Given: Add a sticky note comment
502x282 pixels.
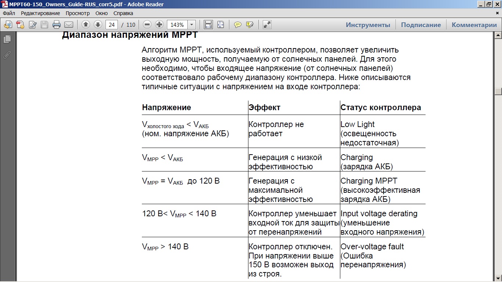Looking at the screenshot, I should [x=238, y=25].
